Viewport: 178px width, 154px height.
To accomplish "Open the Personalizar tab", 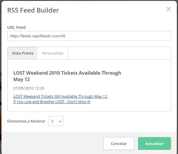I will [x=53, y=53].
